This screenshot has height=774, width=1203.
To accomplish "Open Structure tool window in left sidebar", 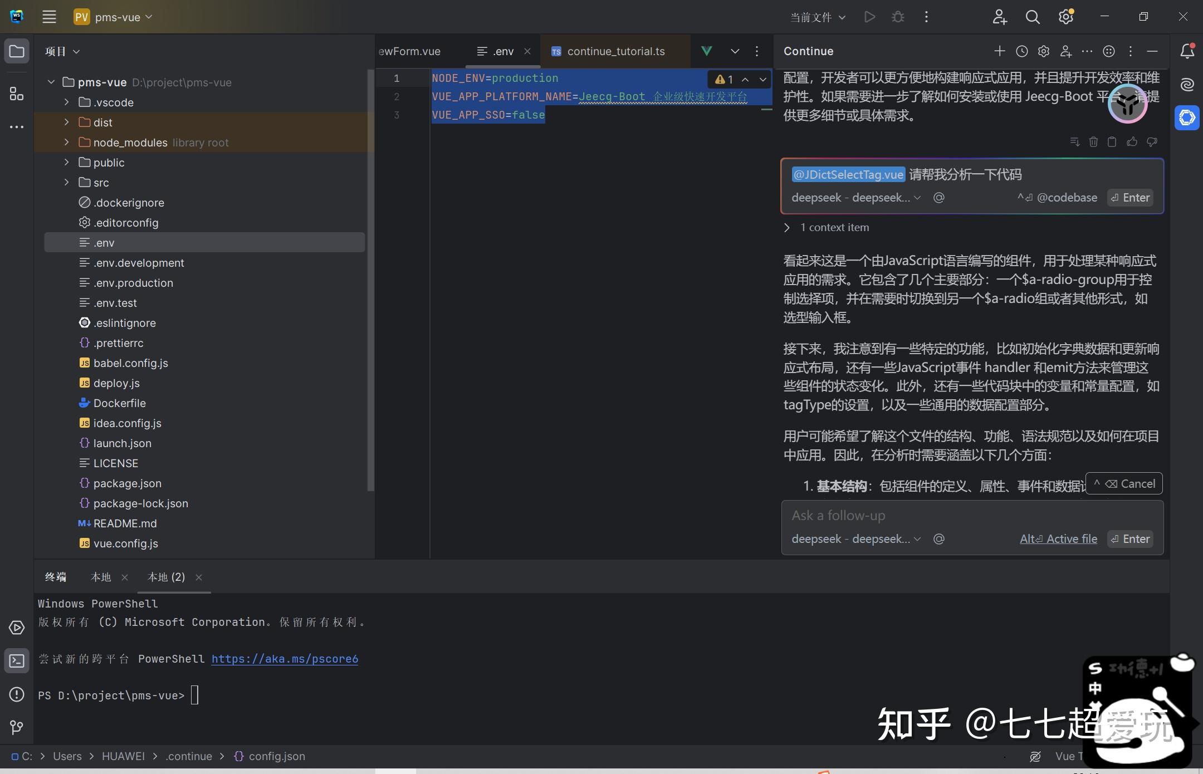I will pos(17,94).
